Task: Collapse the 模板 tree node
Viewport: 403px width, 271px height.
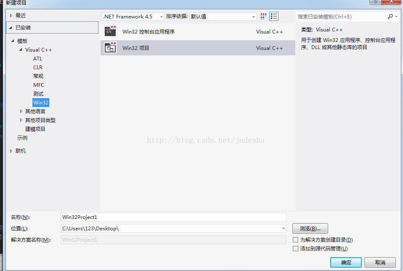Action: (13, 41)
